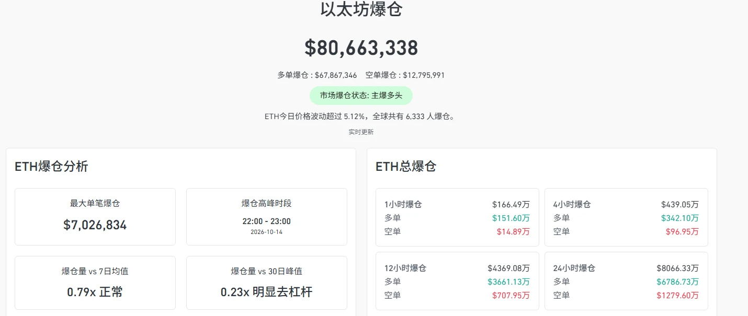Screen dimensions: 748x316
Task: Click the 多单爆仓 $67,867,346 text
Action: click(317, 75)
